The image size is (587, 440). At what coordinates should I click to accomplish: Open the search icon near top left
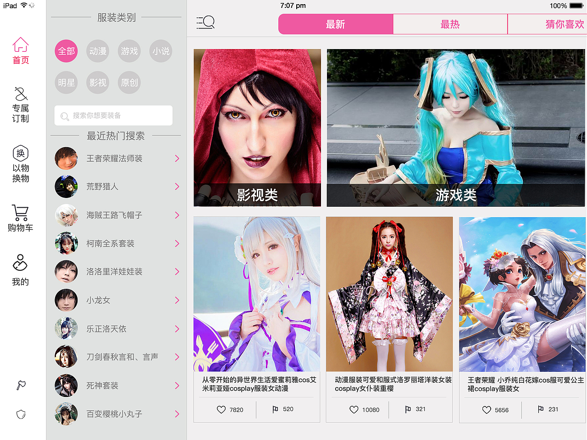[205, 22]
